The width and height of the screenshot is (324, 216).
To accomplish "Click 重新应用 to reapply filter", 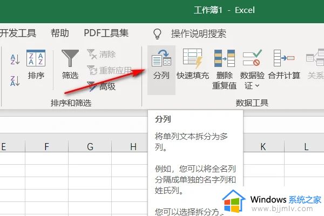I will (x=109, y=71).
